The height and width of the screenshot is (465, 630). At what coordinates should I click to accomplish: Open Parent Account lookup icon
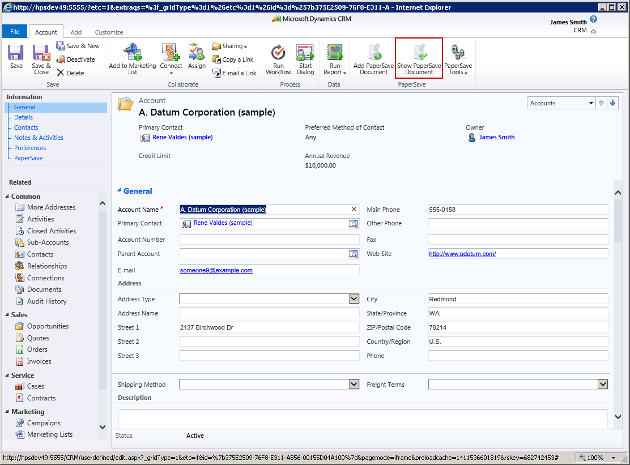[353, 254]
